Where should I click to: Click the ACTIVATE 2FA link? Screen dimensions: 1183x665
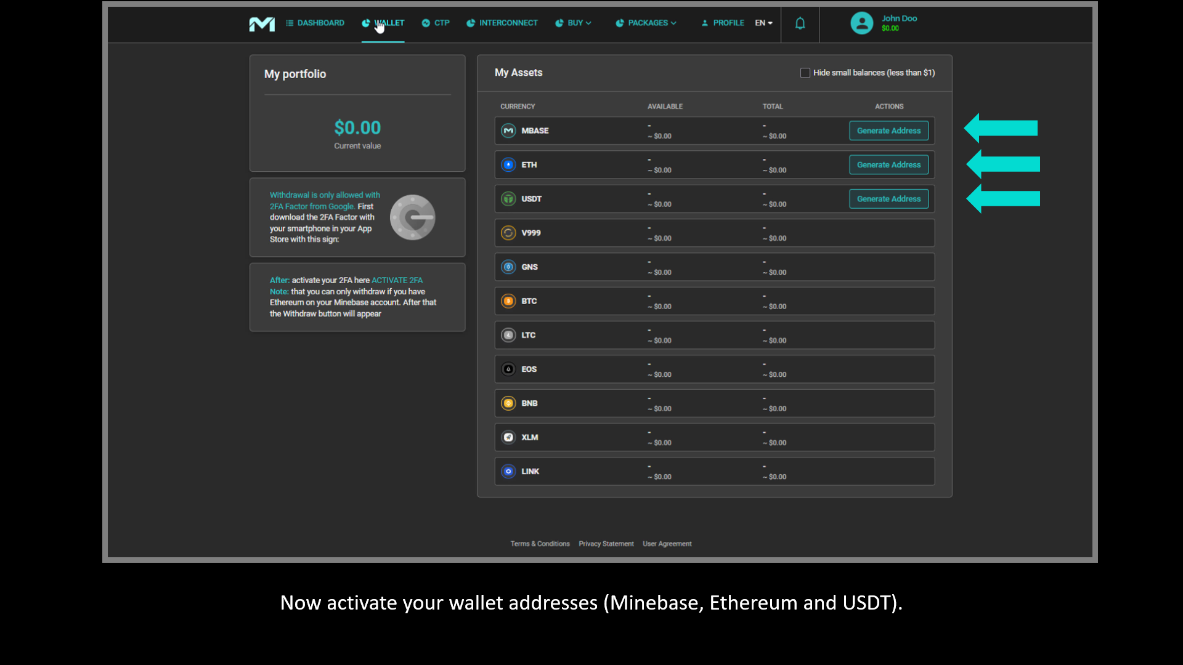pos(397,280)
